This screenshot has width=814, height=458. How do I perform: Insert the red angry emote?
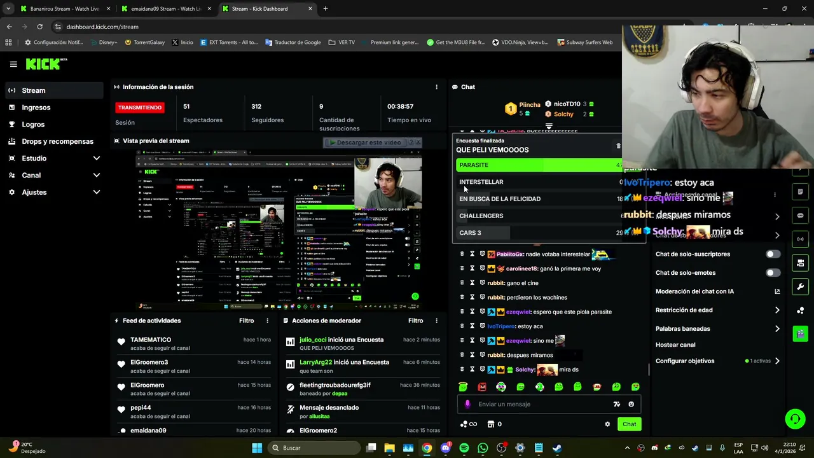pyautogui.click(x=482, y=387)
